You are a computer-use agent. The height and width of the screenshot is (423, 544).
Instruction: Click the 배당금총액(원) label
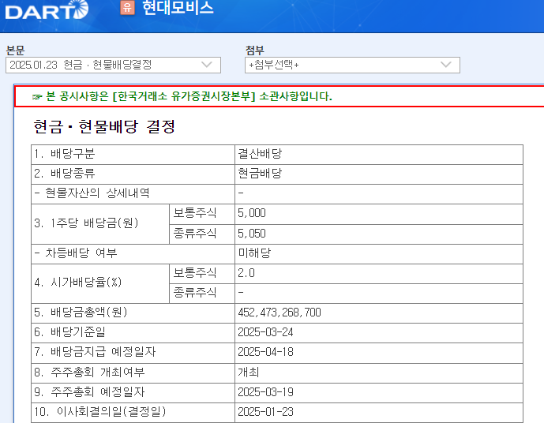coord(81,313)
